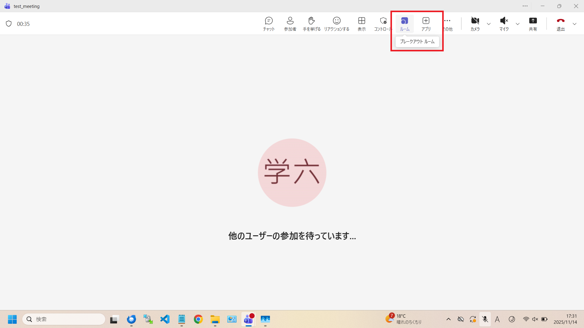
Task: Open the チャット (Chat) panel
Action: point(269,24)
